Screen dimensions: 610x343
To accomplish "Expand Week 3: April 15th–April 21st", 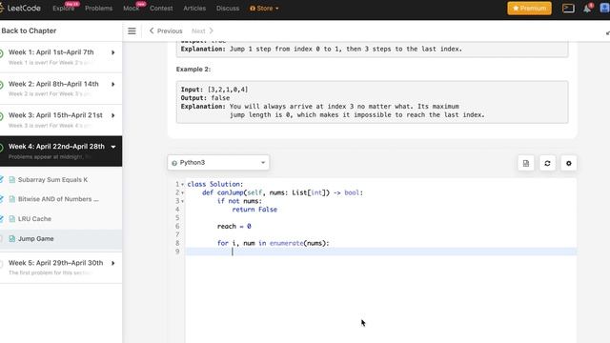I will pos(61,120).
